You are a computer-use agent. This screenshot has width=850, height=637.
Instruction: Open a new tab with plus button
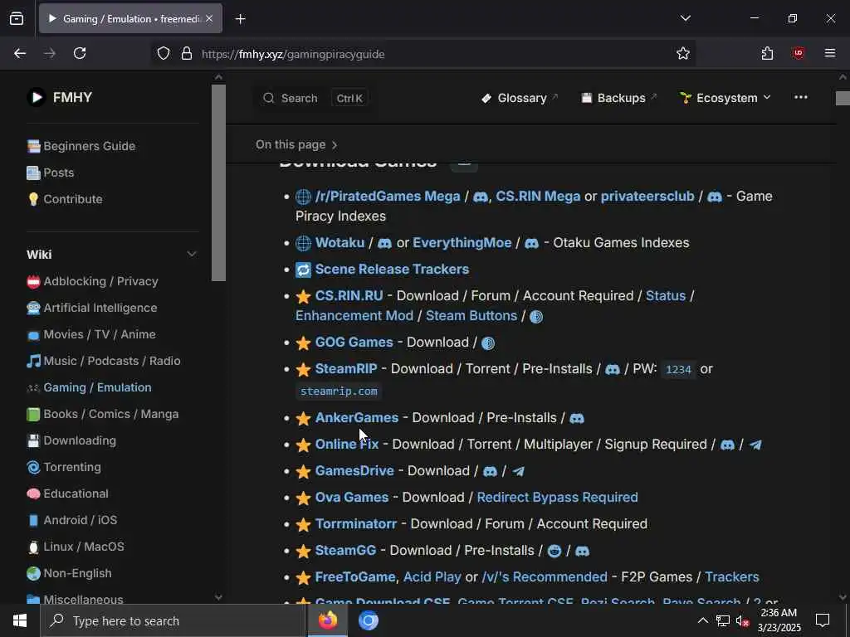[x=240, y=19]
